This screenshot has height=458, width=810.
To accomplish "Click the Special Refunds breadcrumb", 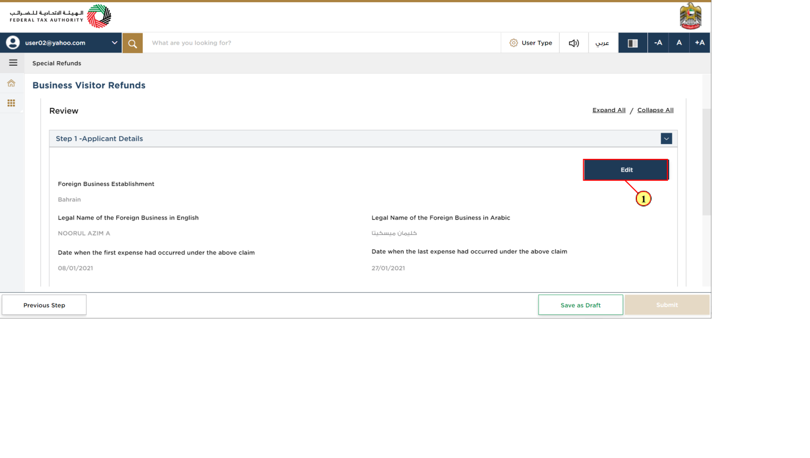I will (57, 63).
